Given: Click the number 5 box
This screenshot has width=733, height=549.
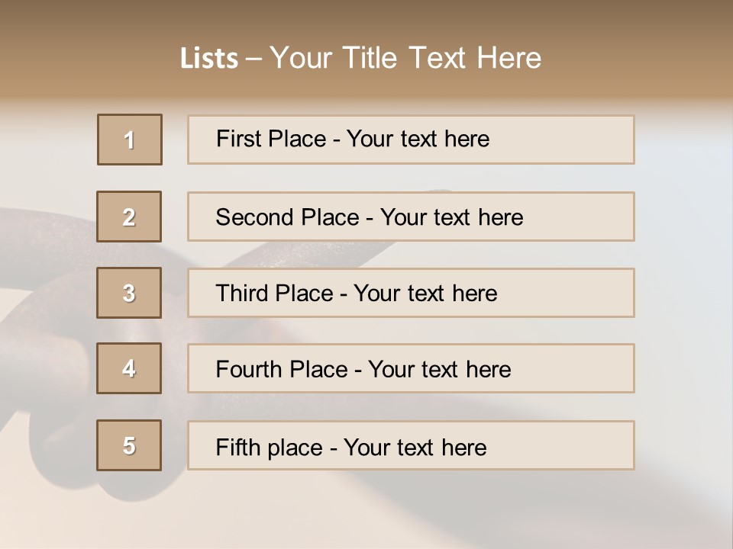Looking at the screenshot, I should pos(129,445).
